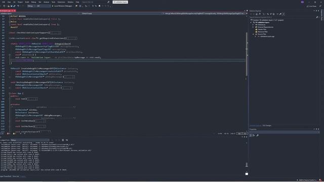Expand the References node
Viewport: 324px width, 182px height.
click(253, 25)
